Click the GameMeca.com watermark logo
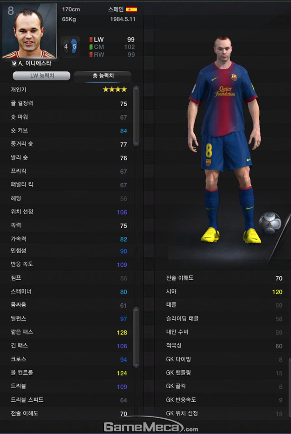The width and height of the screenshot is (291, 434). [x=150, y=426]
